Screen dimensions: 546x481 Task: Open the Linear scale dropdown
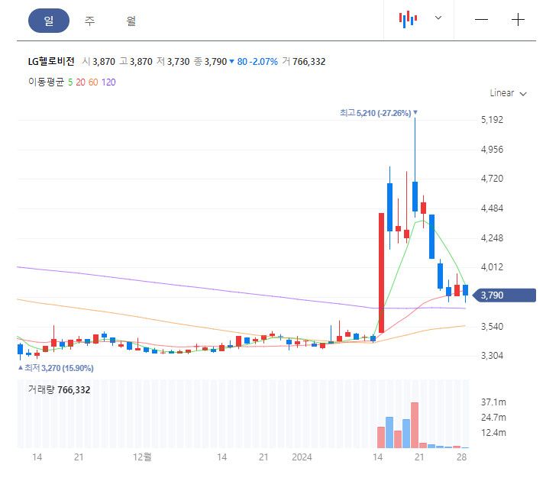coord(508,93)
